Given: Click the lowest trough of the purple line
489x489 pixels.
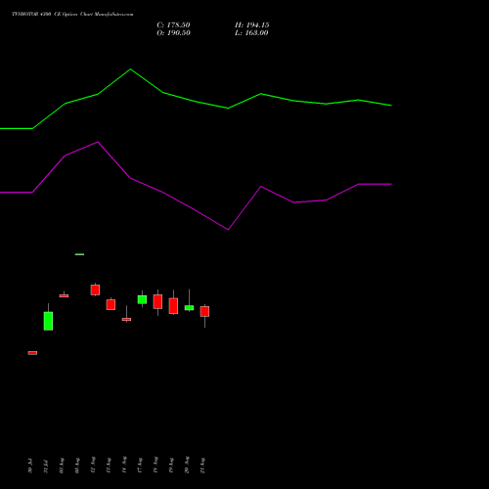Looking at the screenshot, I should pos(228,230).
